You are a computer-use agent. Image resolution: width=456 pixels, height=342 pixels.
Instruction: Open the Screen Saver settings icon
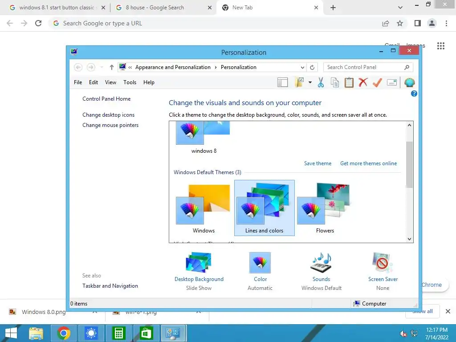[x=383, y=262]
